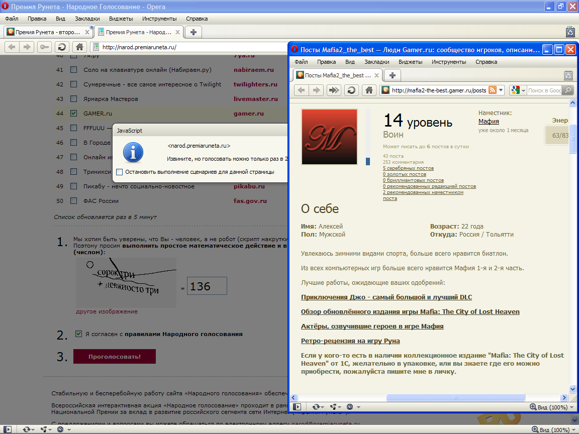Click Opera Turbo icon in Gamer.ru window
Image resolution: width=579 pixels, height=434 pixels.
350,407
